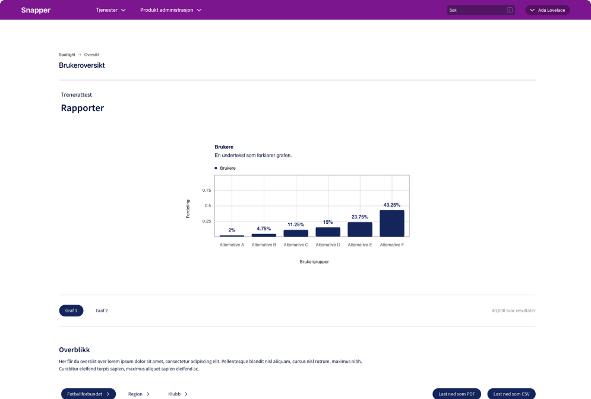Focus the Søk search field

(475, 10)
